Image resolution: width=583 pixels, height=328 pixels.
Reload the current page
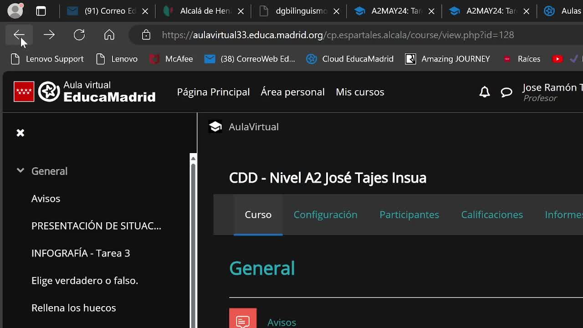click(x=79, y=35)
